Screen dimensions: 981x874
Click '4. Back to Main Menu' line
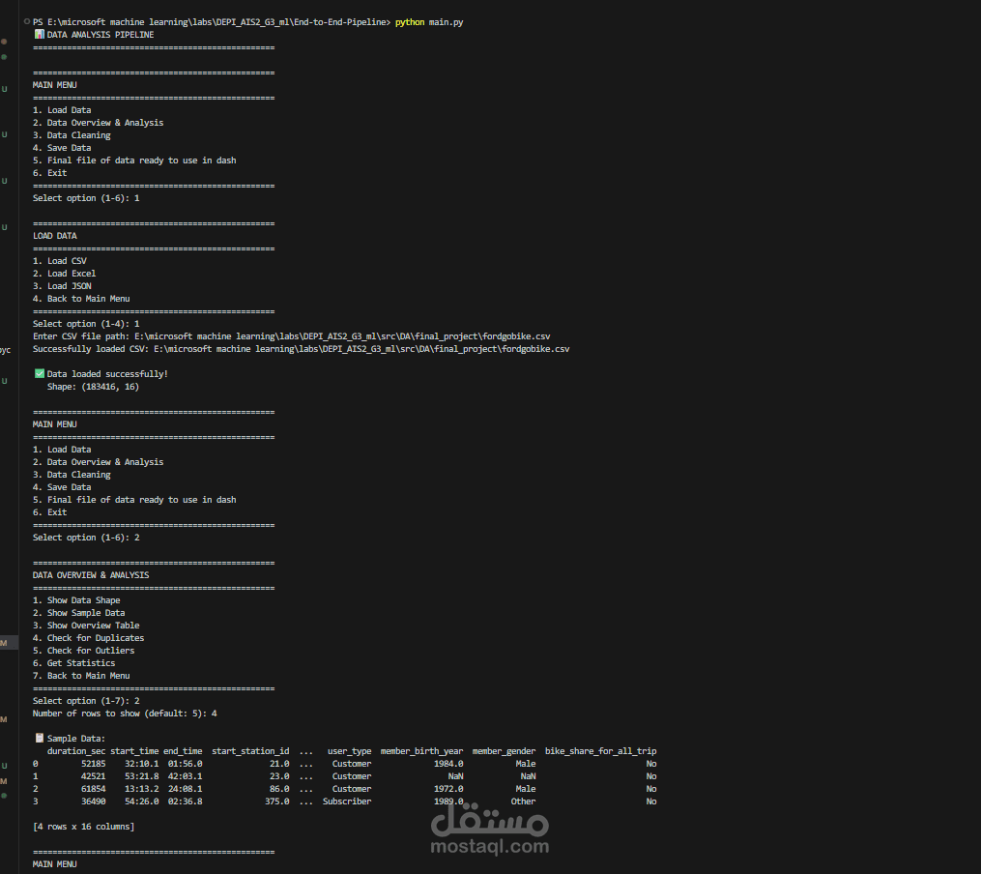tap(81, 299)
